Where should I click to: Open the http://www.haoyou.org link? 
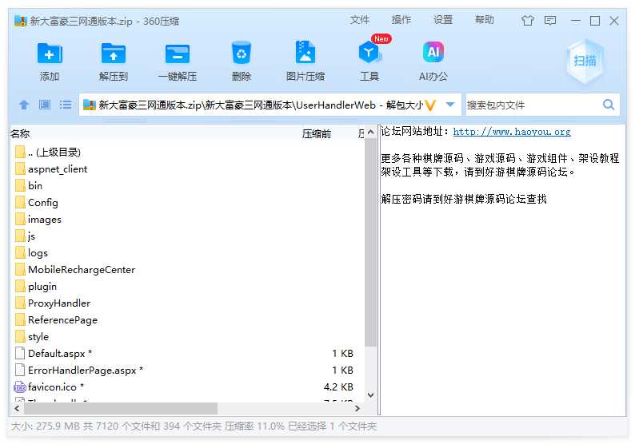coord(512,132)
